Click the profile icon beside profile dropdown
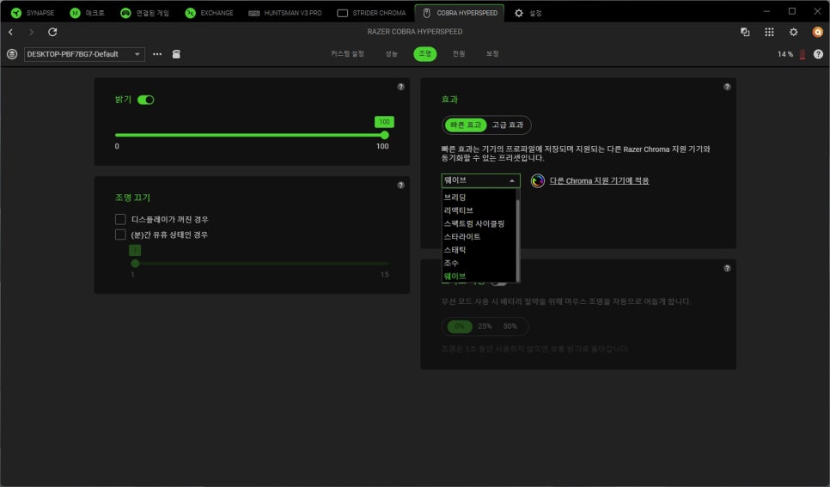The height and width of the screenshot is (487, 830). (12, 54)
